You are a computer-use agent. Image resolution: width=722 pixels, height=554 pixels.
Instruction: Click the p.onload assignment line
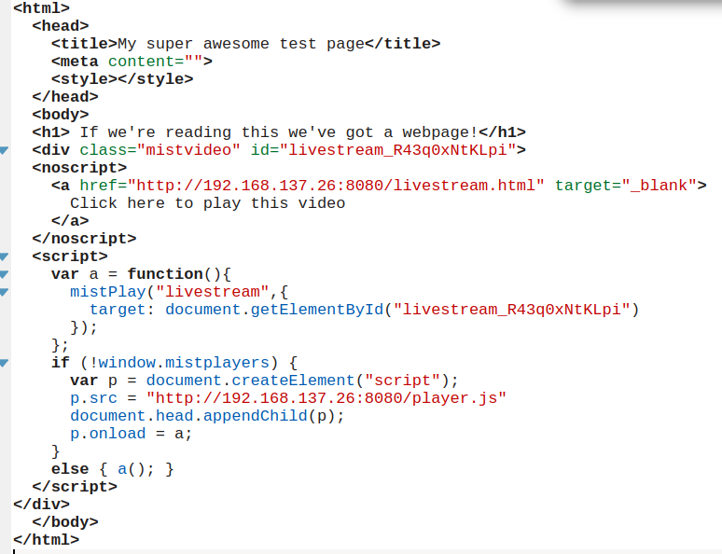point(131,434)
